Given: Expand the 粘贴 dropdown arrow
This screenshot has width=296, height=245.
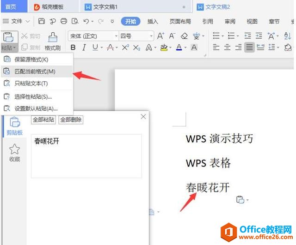Looking at the screenshot, I should click(14, 48).
